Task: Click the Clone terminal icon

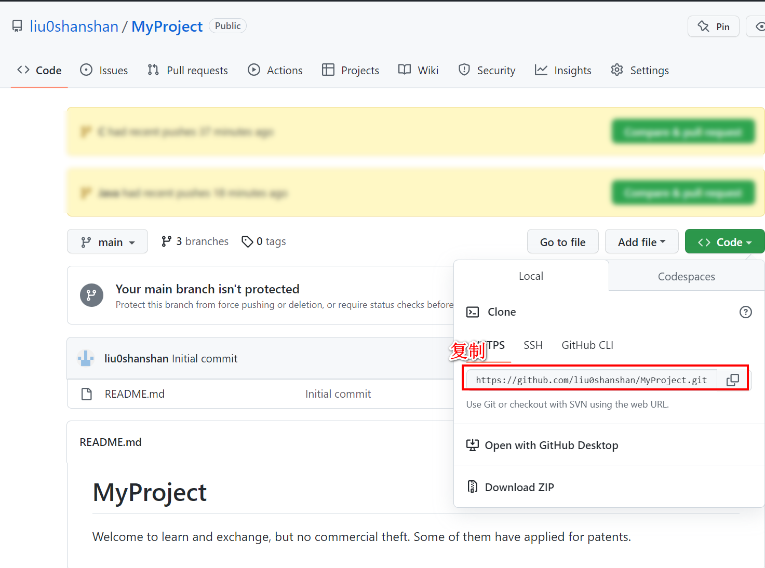Action: tap(473, 312)
